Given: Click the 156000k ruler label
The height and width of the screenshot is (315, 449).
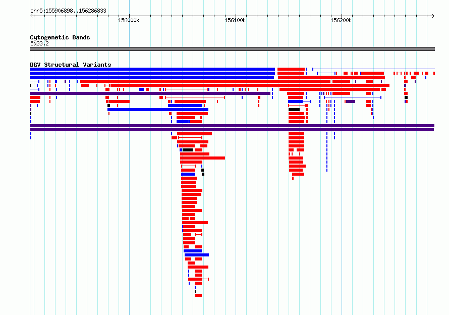Looking at the screenshot, I should [129, 20].
